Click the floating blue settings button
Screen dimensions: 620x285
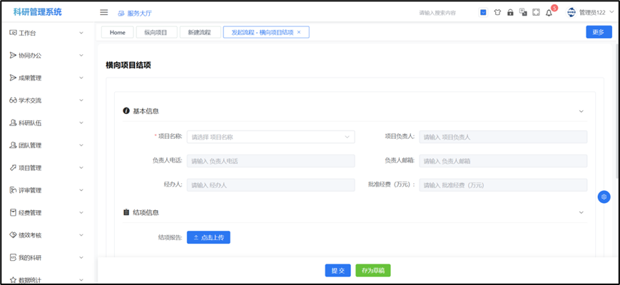pos(604,197)
